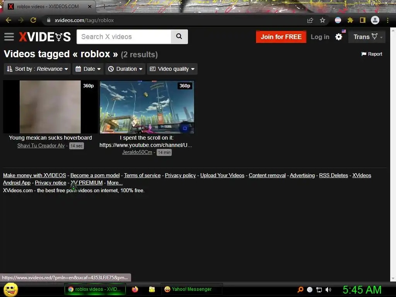
Task: Click the '(2 results)' count text
Action: 139,55
